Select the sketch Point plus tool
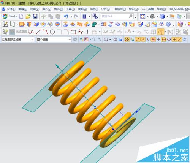 pos(88,32)
